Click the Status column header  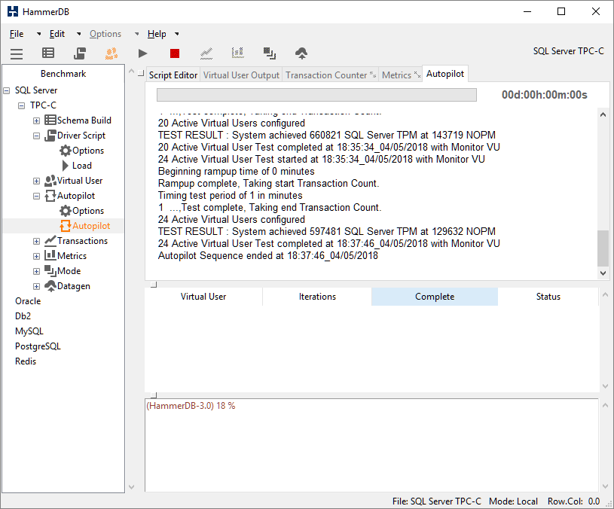pos(548,297)
